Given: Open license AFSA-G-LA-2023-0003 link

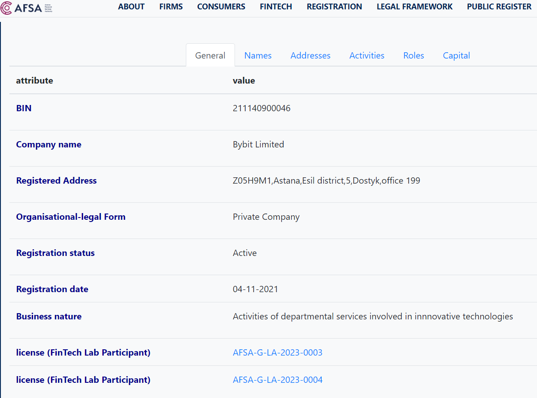Looking at the screenshot, I should (x=277, y=352).
